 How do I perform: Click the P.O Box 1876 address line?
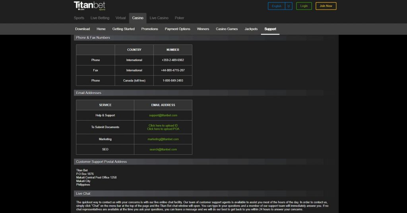coord(85,174)
